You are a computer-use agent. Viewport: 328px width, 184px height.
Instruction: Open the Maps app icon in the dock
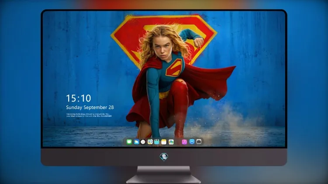click(150, 142)
